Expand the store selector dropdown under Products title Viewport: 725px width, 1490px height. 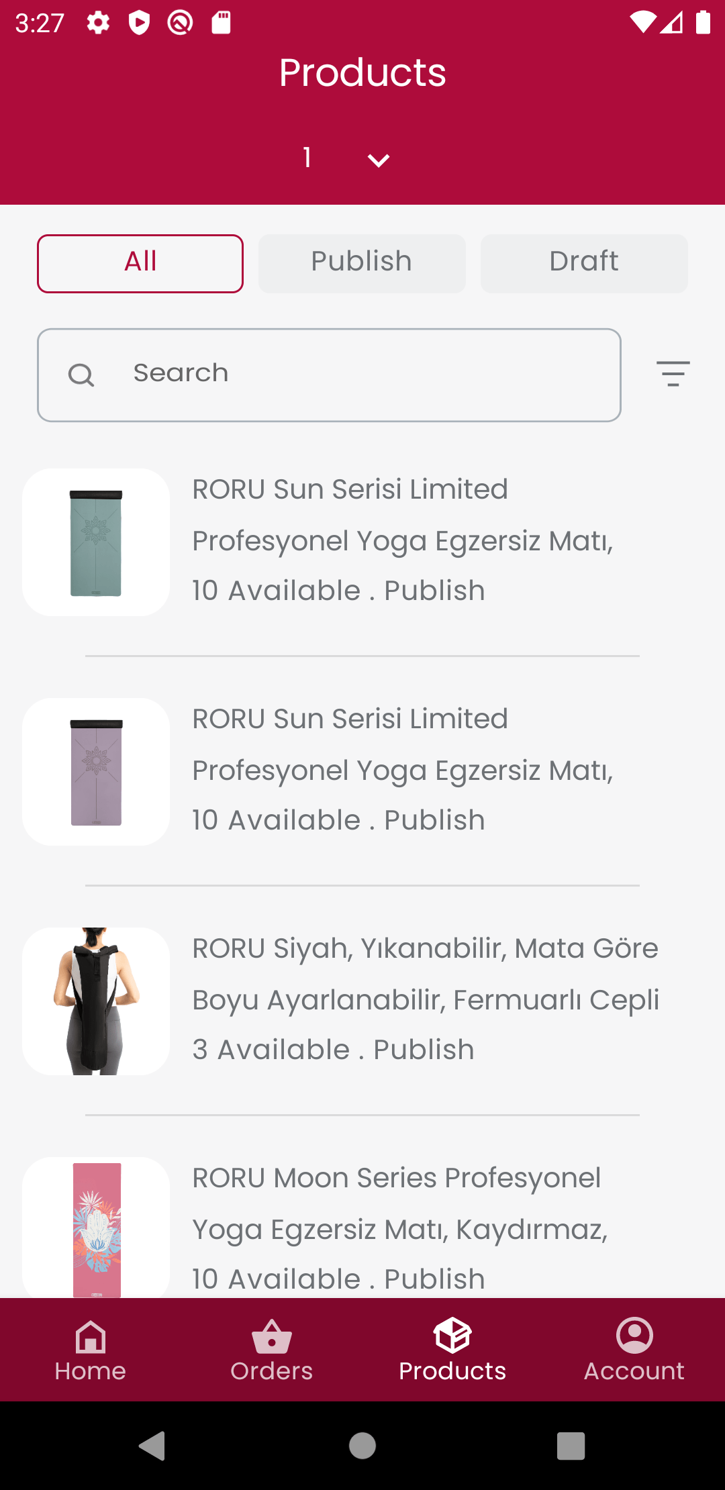click(377, 159)
